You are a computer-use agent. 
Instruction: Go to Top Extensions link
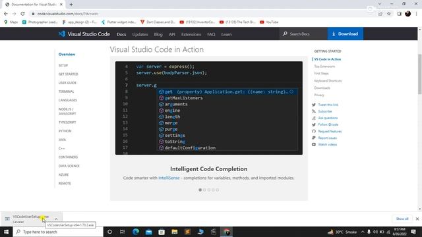pos(324,66)
